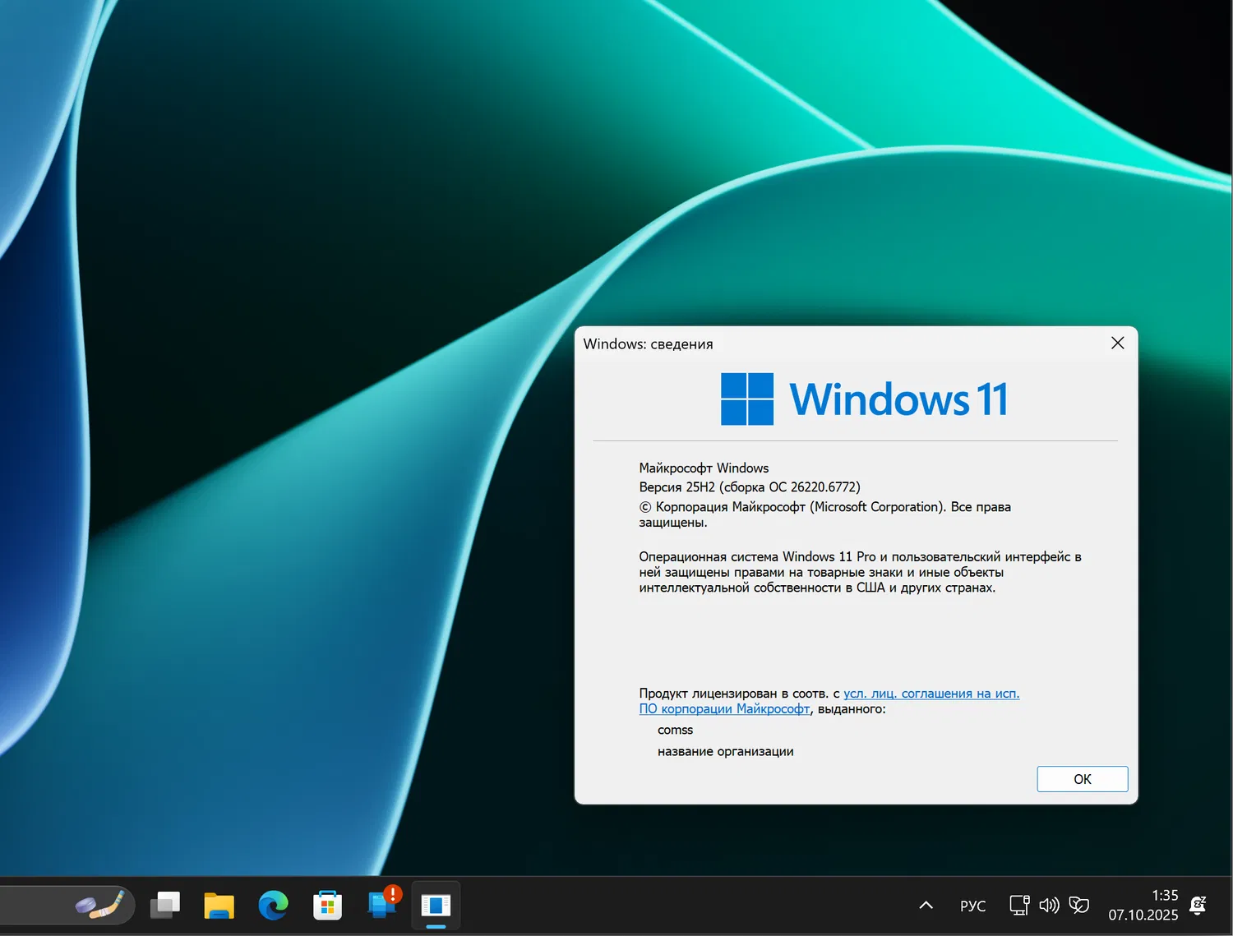Open the app showing the red notification badge
Viewport: 1233px width, 936px height.
pyautogui.click(x=381, y=905)
